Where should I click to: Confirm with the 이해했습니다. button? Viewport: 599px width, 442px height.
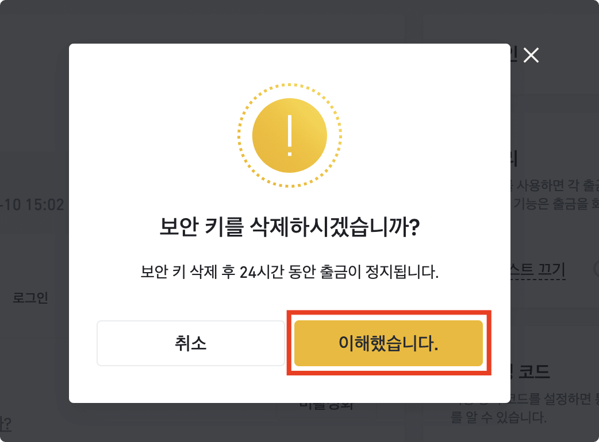[x=389, y=343]
